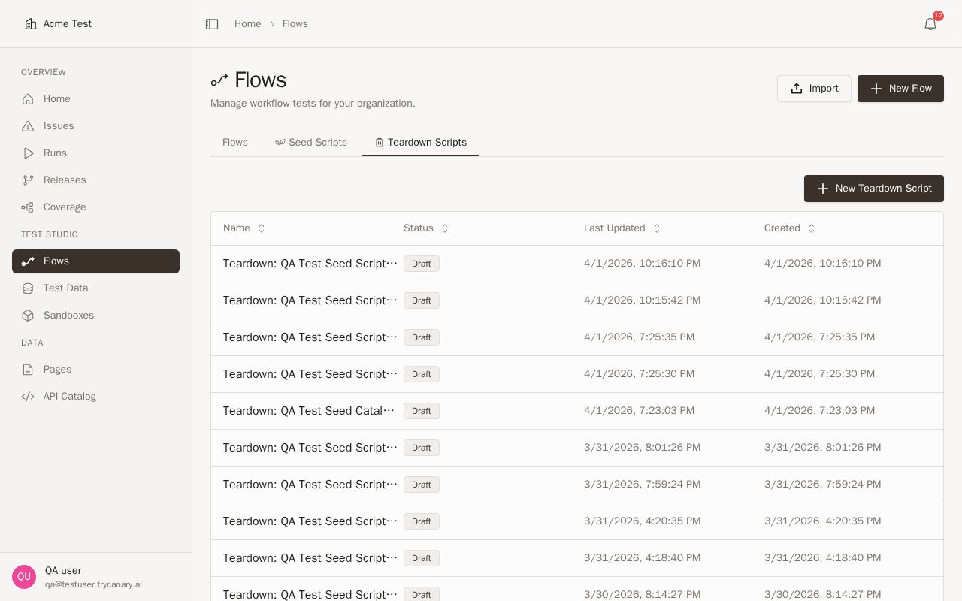Screen dimensions: 962x601
Task: Click the Flows heading icon
Action: (x=219, y=80)
